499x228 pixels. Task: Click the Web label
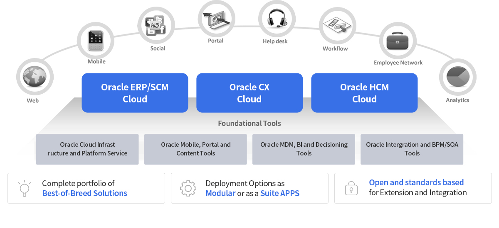33,100
